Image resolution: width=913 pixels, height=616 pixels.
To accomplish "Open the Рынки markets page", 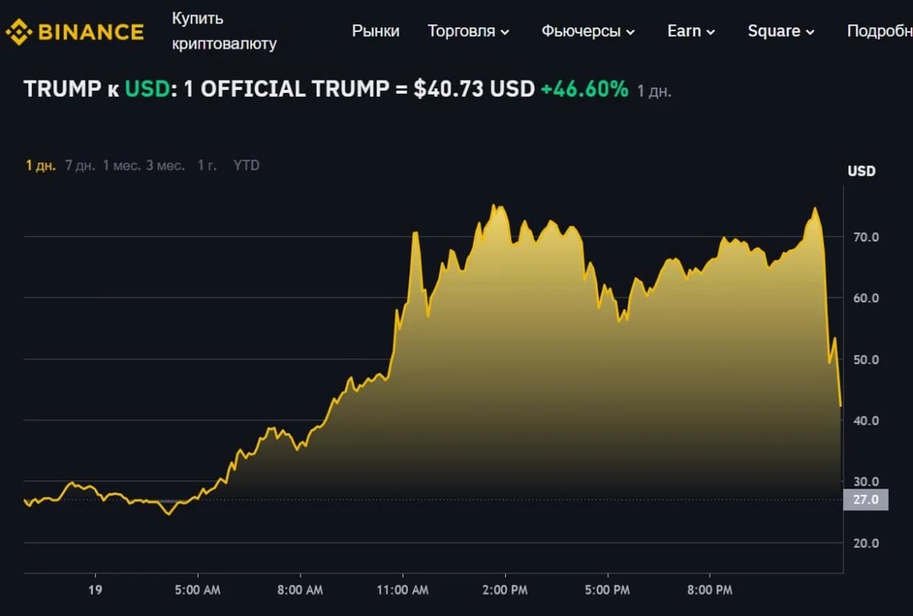I will point(375,30).
